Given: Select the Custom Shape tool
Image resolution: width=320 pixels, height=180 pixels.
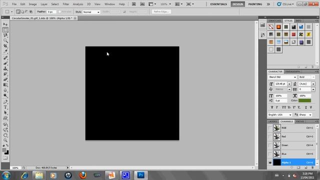Looking at the screenshot, I should [x=5, y=118].
